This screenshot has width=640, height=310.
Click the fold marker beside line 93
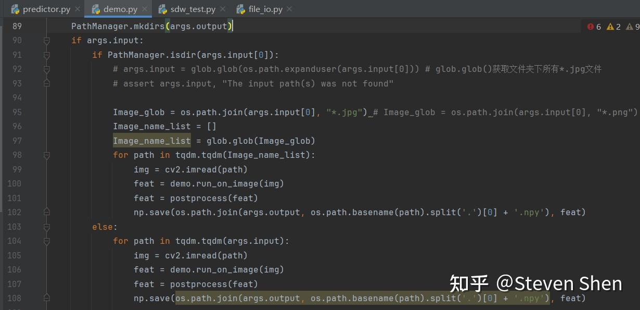(46, 83)
